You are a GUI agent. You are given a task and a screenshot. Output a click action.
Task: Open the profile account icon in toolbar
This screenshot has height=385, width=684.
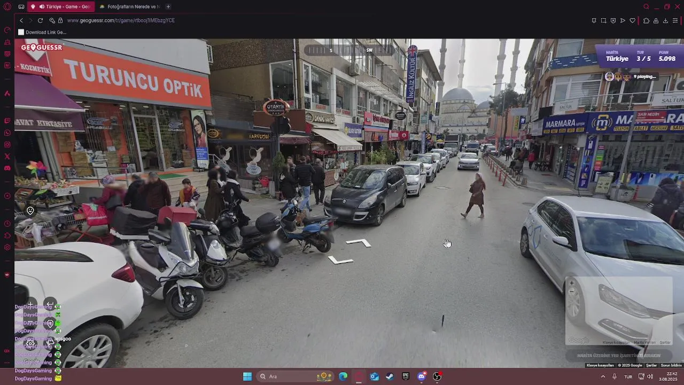click(x=656, y=20)
